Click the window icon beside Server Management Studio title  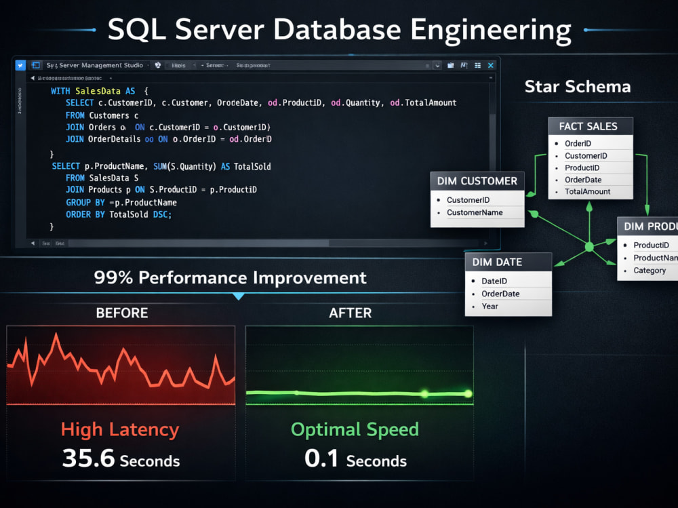click(36, 65)
